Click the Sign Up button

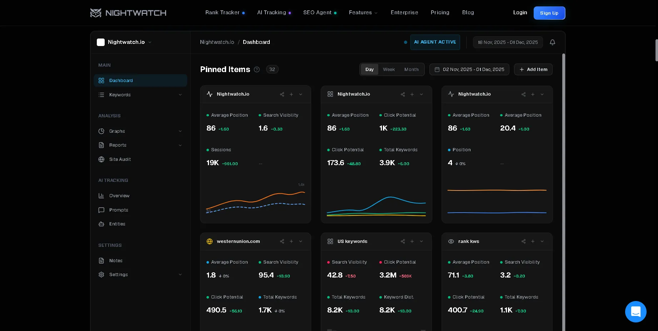coord(549,13)
